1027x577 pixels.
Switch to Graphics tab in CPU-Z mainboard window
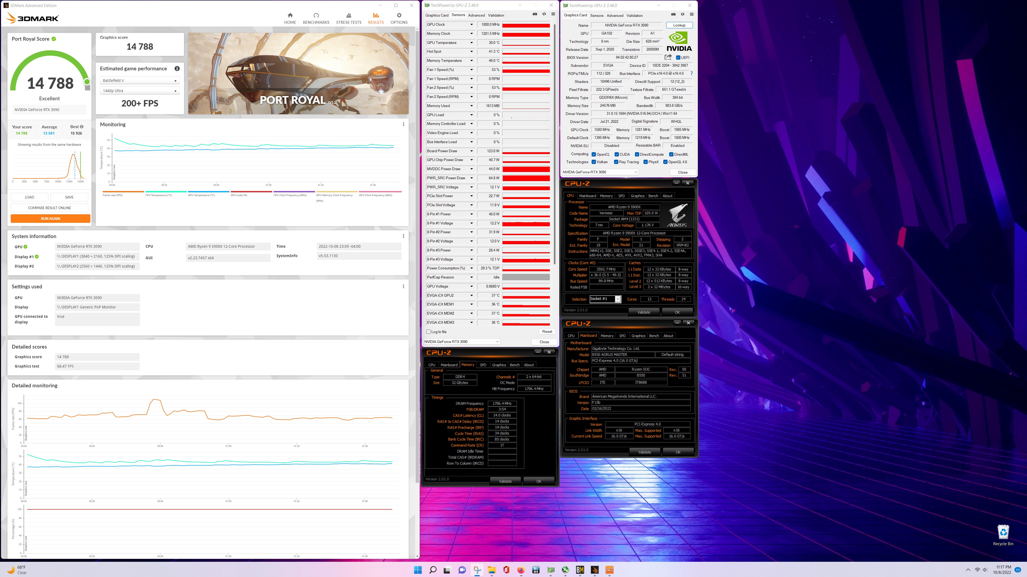(x=638, y=336)
